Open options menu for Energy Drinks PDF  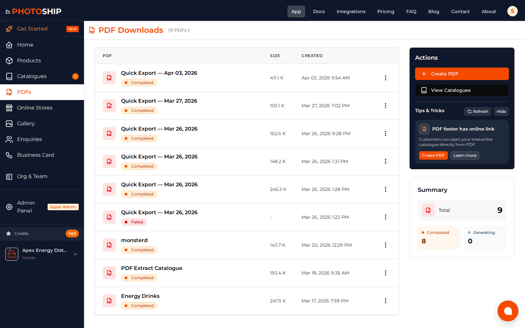point(386,301)
